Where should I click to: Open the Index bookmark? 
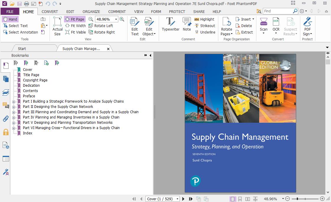point(28,133)
